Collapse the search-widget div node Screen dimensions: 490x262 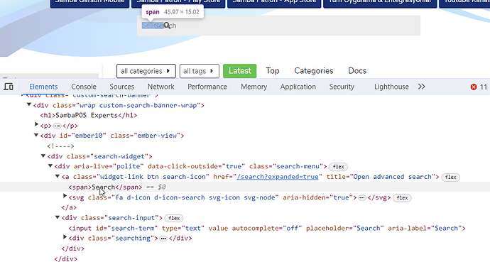[43, 155]
